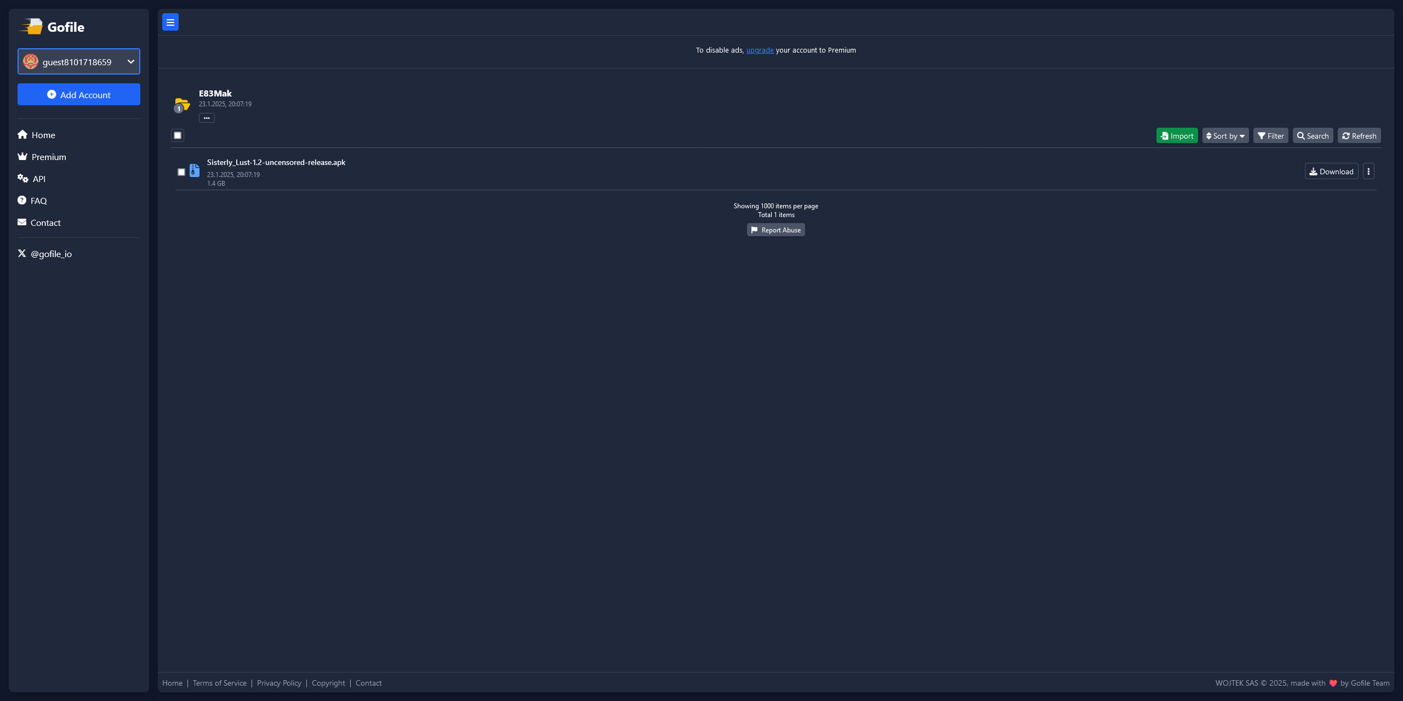Click the Search button
The width and height of the screenshot is (1403, 701).
[x=1313, y=136]
